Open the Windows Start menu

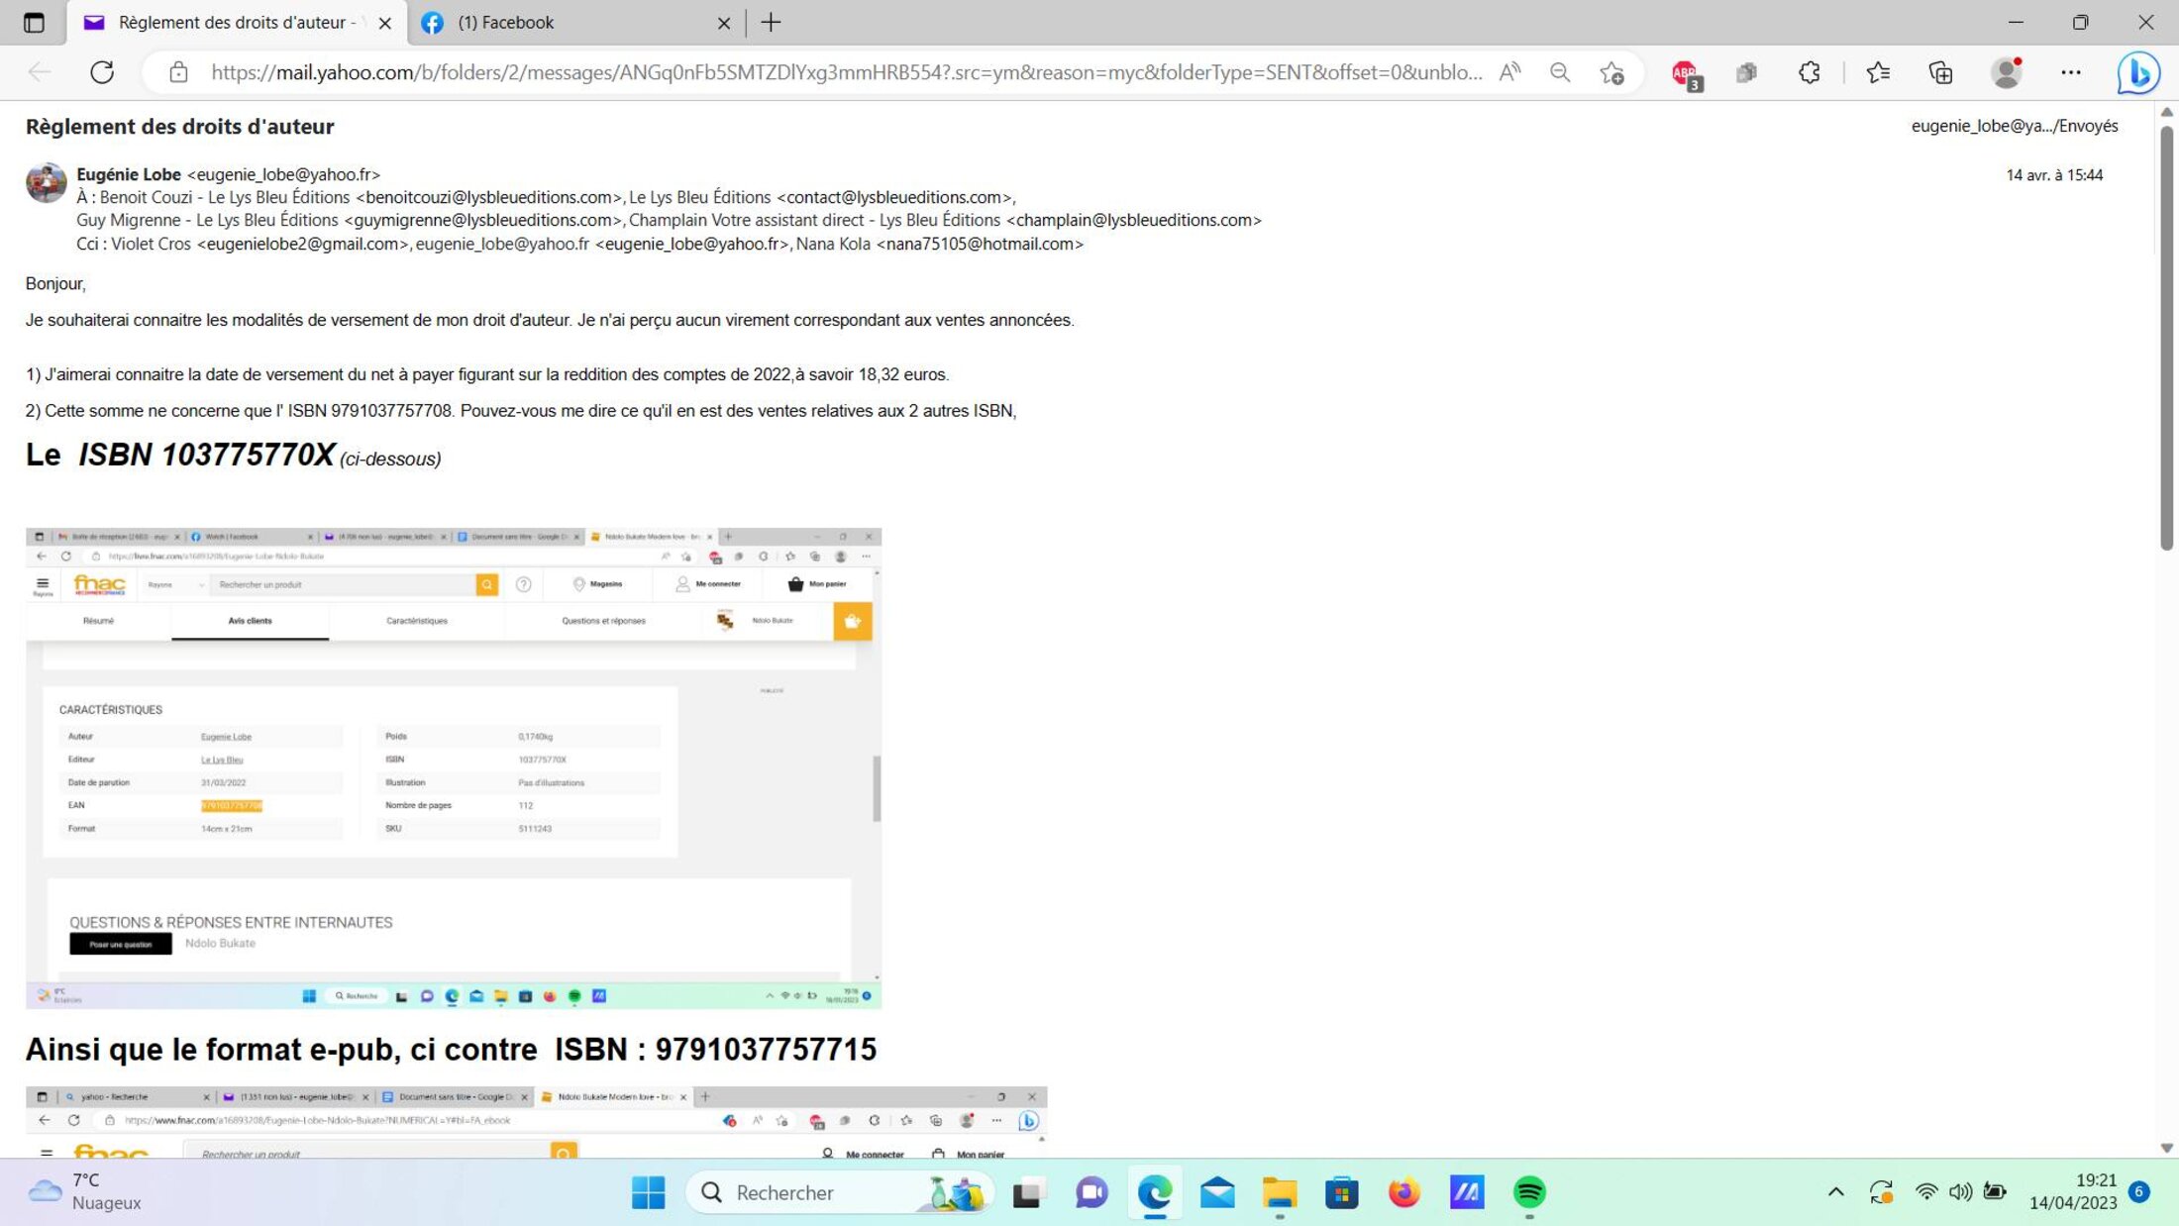(649, 1192)
